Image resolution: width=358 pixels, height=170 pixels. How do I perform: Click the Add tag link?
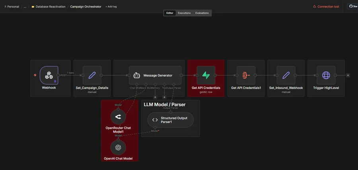[x=111, y=7]
